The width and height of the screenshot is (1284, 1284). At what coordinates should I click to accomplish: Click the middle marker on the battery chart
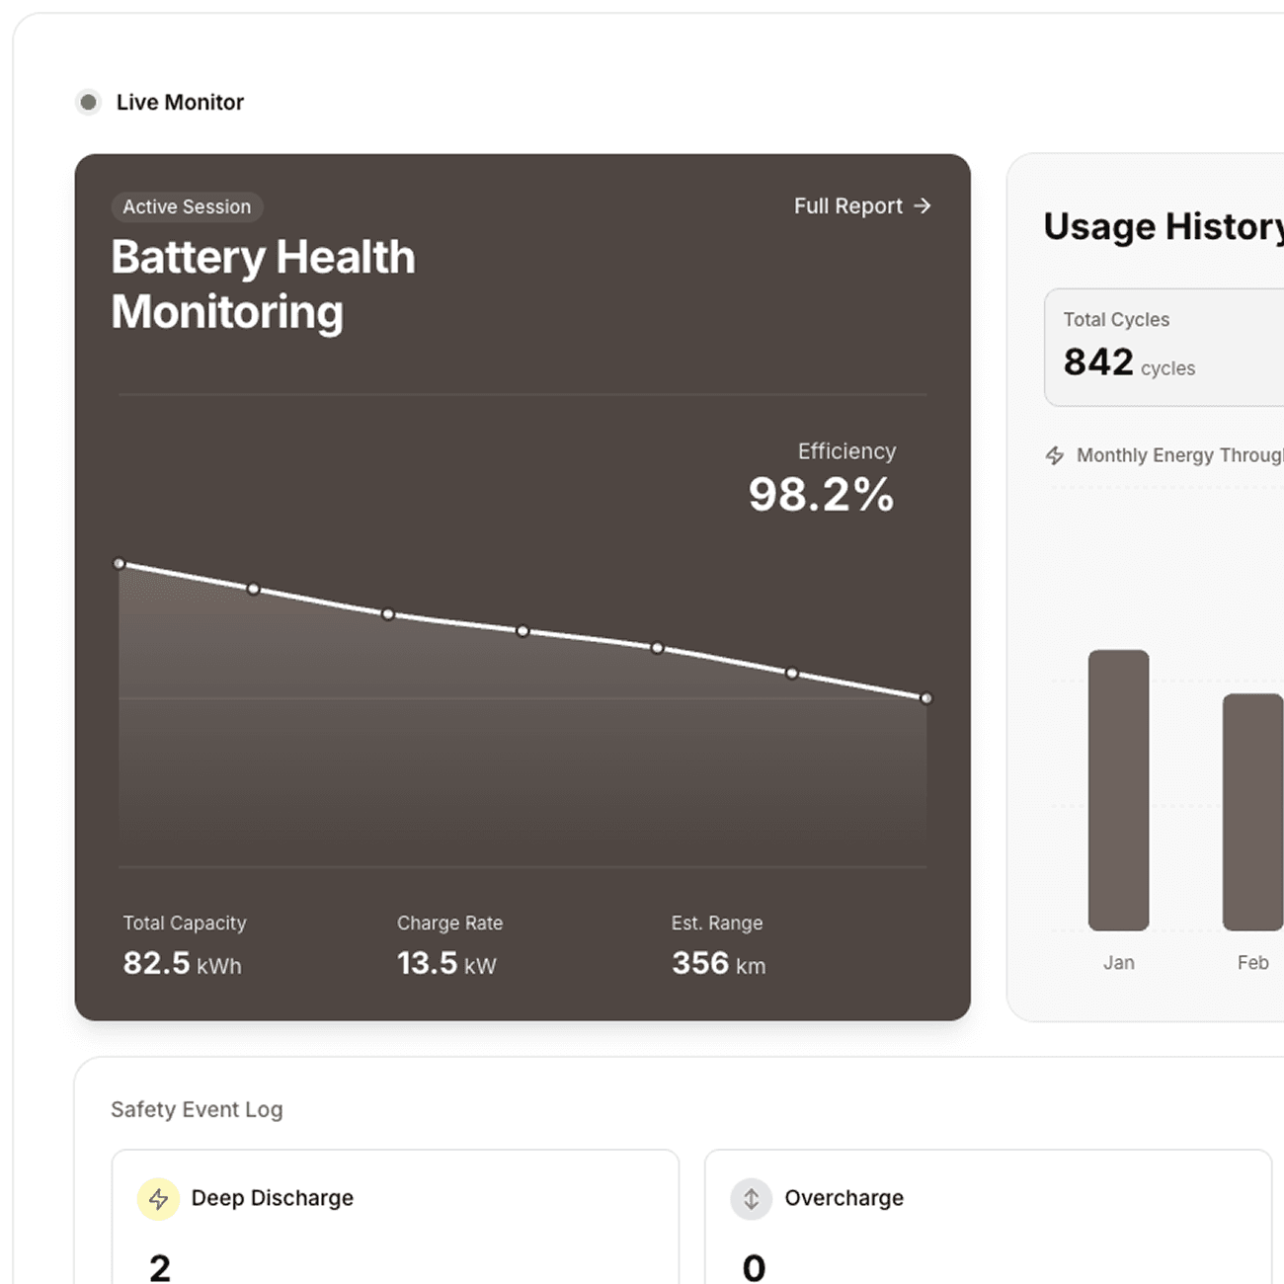click(522, 631)
